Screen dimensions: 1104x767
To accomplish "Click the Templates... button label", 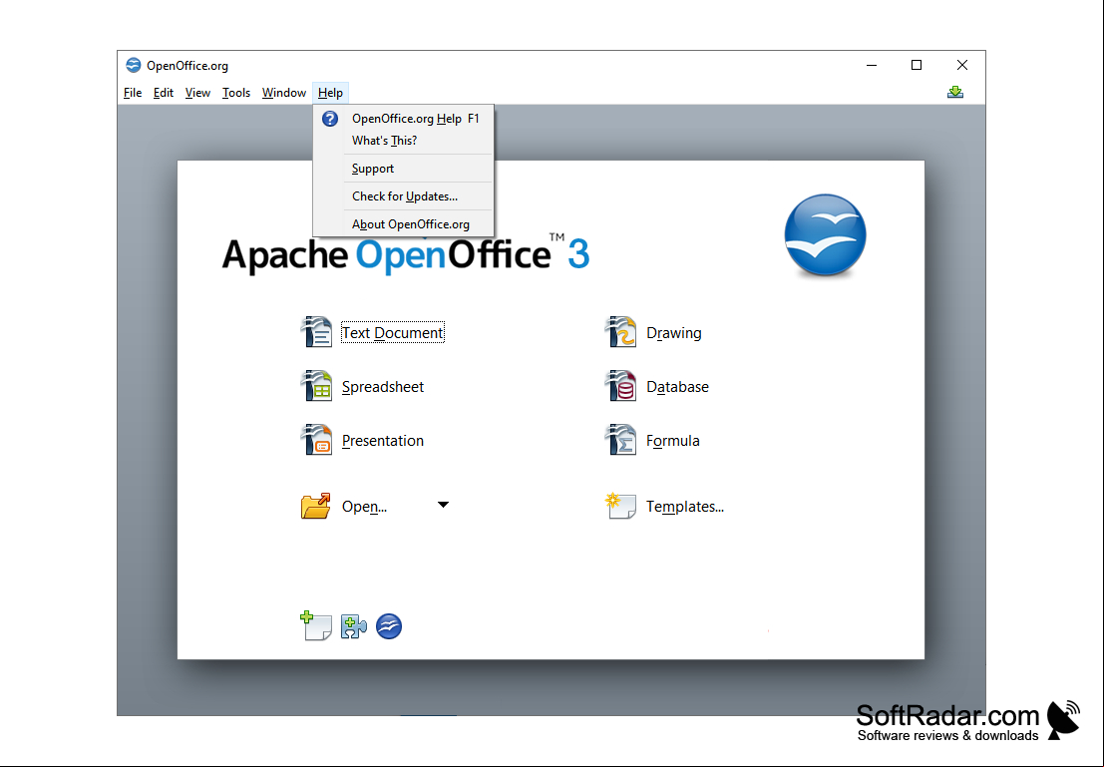I will click(685, 507).
